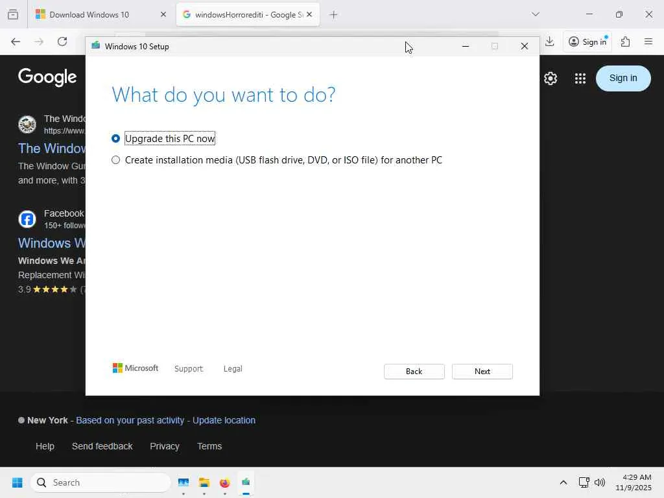Show hidden system tray icons
The image size is (664, 498).
(563, 482)
